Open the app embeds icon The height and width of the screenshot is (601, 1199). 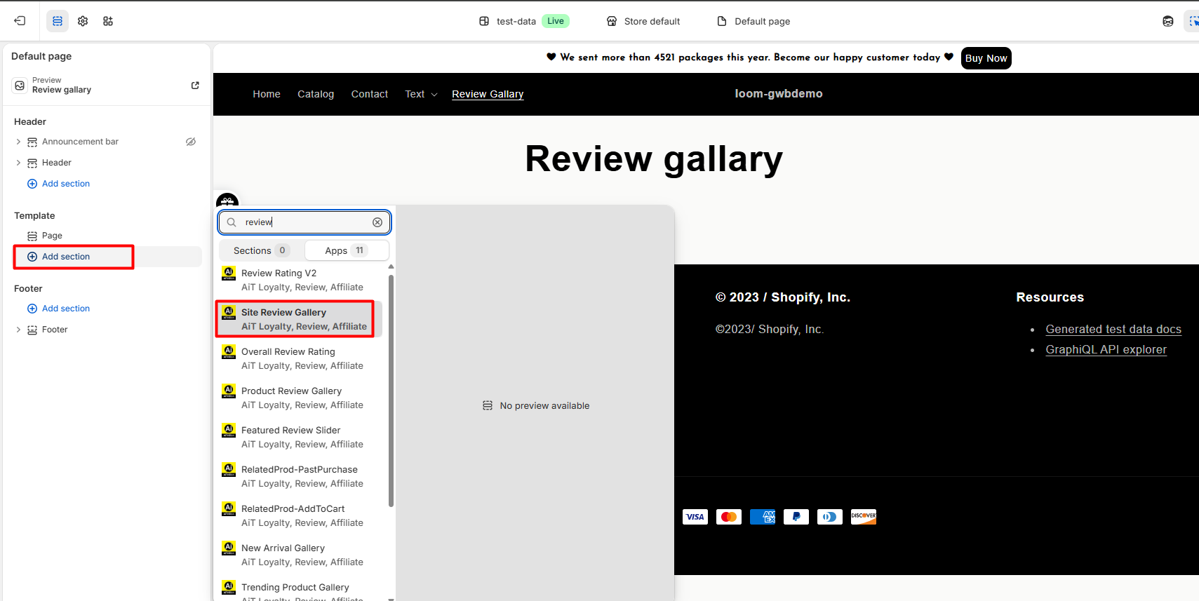(108, 21)
